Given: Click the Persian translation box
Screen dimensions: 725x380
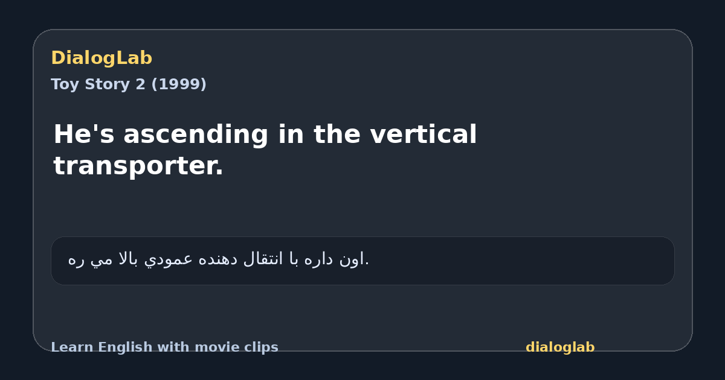Looking at the screenshot, I should (362, 261).
